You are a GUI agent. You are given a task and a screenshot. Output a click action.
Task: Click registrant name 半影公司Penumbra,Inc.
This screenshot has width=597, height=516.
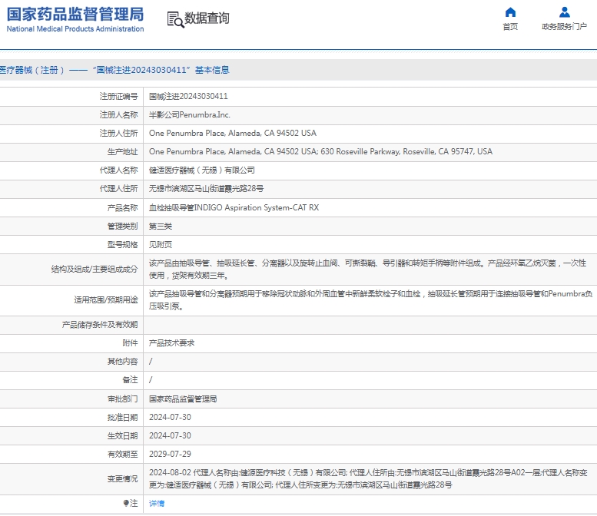point(189,115)
